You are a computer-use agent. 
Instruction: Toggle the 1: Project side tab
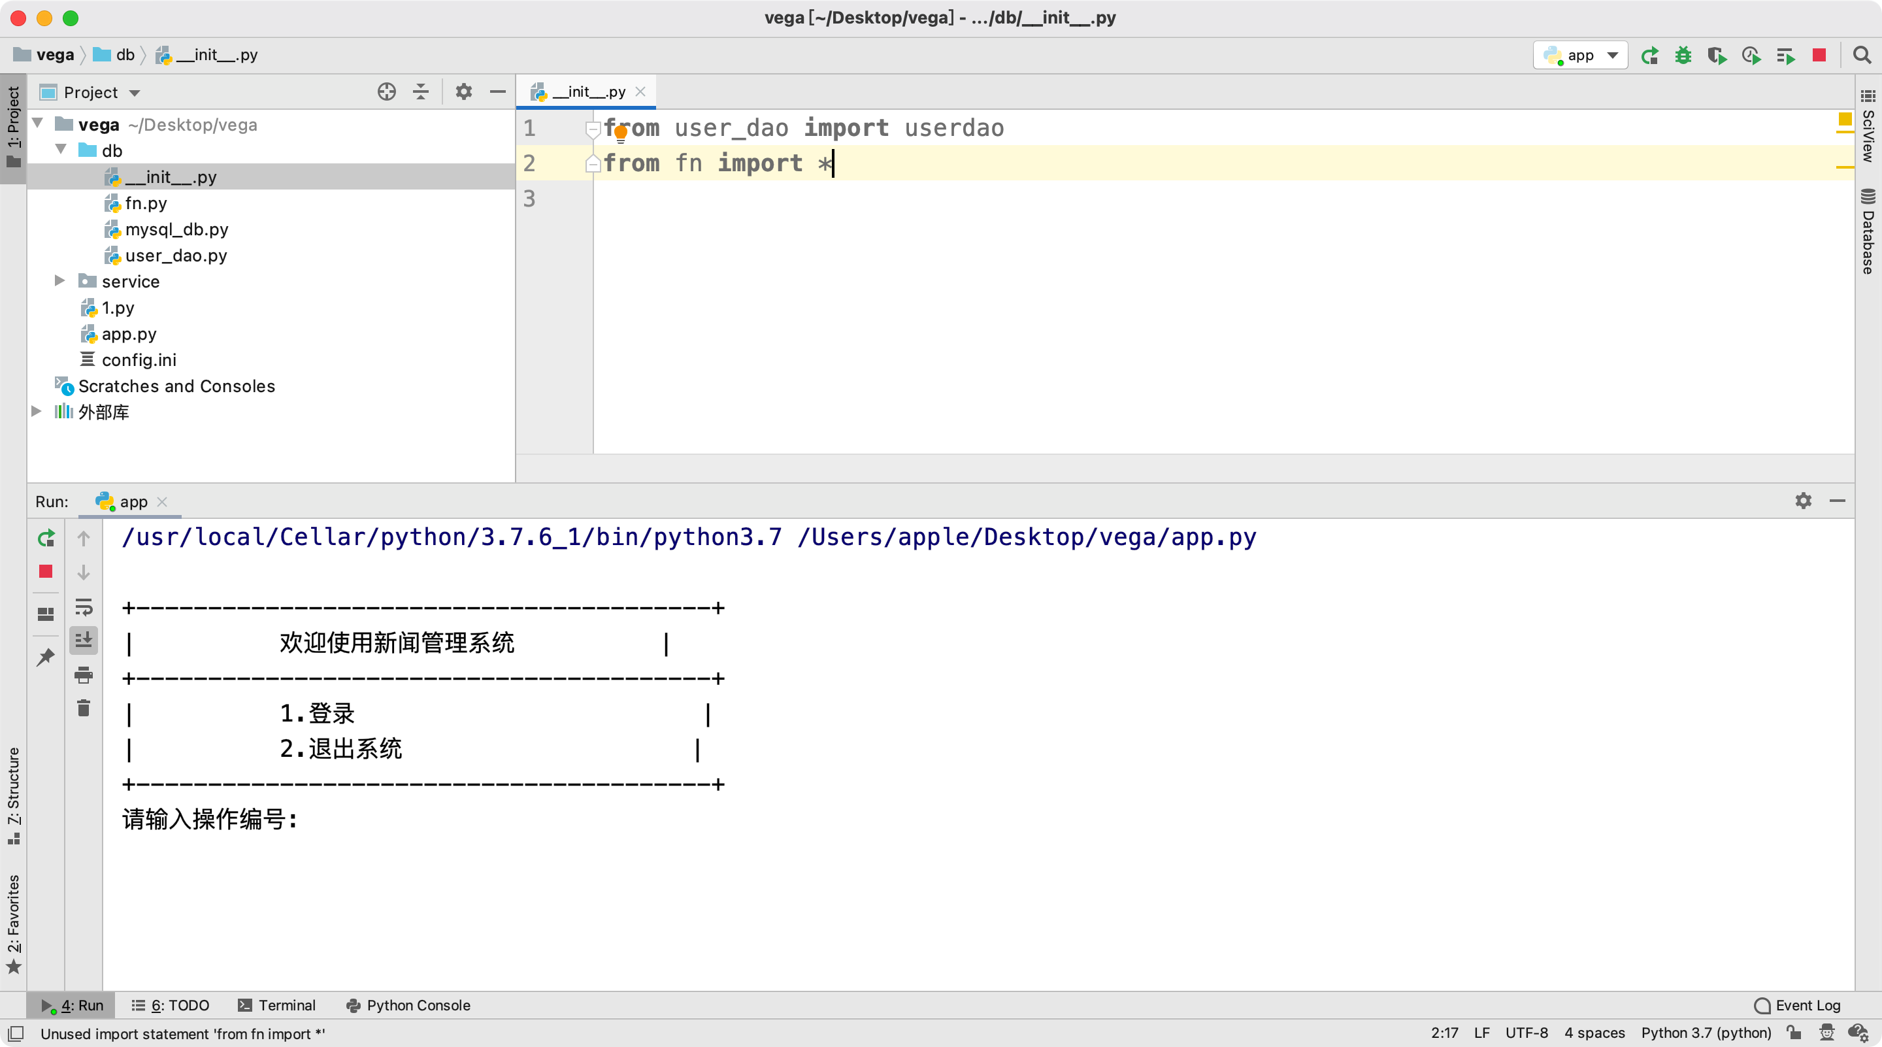13,127
